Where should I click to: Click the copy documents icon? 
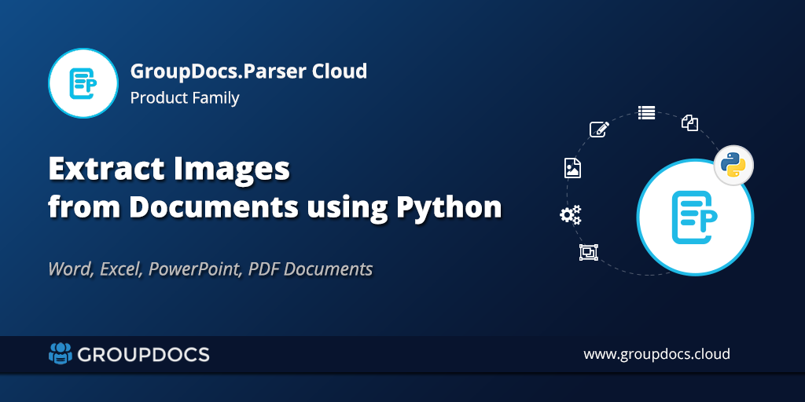689,122
